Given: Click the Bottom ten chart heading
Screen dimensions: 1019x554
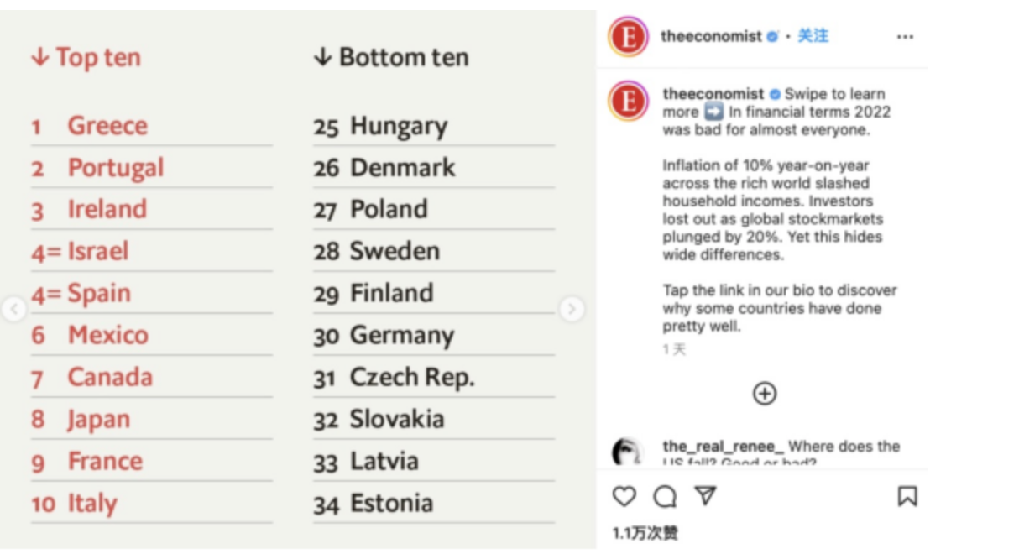Looking at the screenshot, I should [391, 58].
